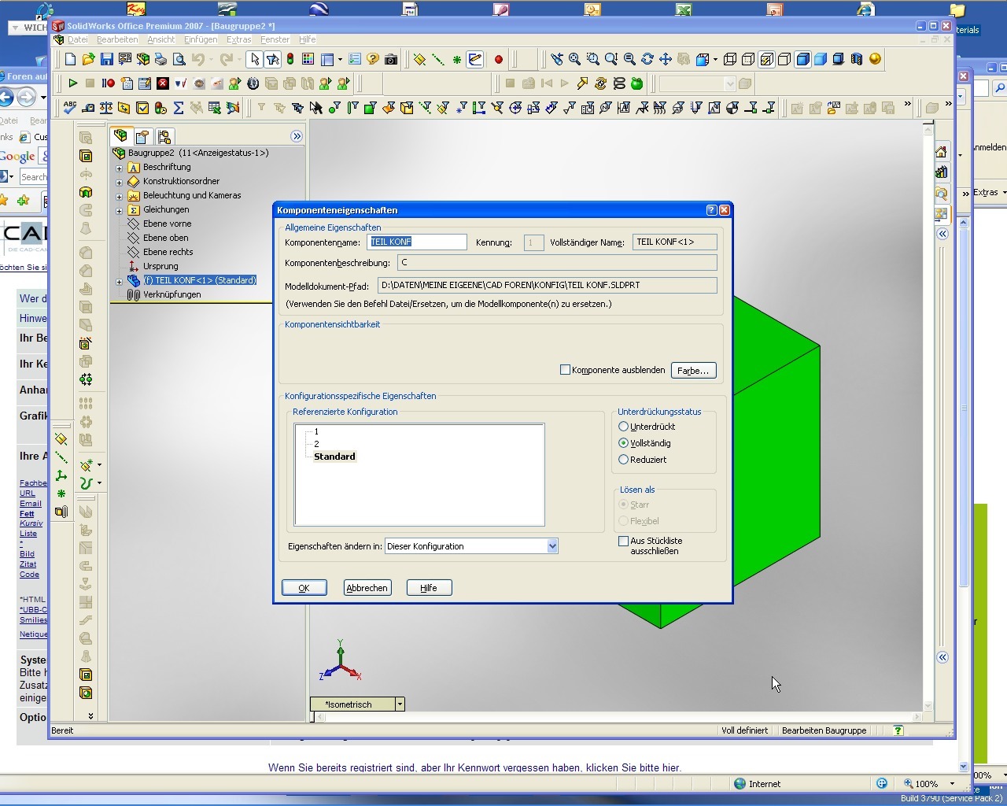
Task: Select 'Standard' configuration in list
Action: pos(334,457)
